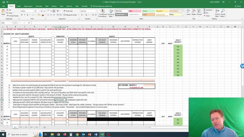Apply the Bad cell style
Screen dimensions: 244x137
pos(135,11)
